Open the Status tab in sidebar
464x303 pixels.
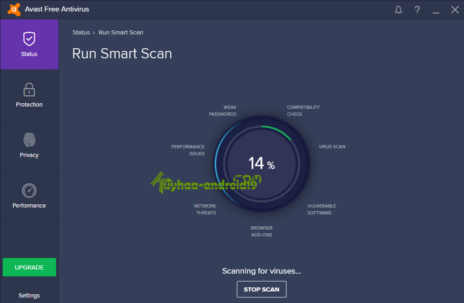click(x=29, y=44)
